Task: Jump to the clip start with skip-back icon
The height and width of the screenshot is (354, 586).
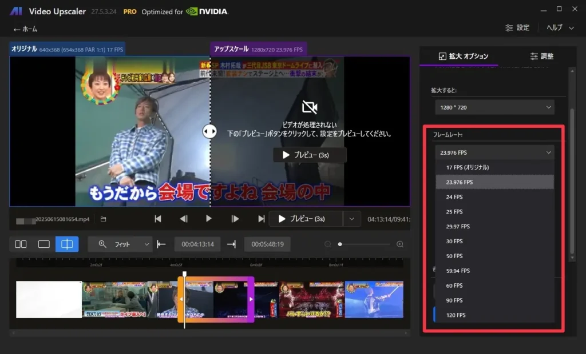Action: coord(158,219)
